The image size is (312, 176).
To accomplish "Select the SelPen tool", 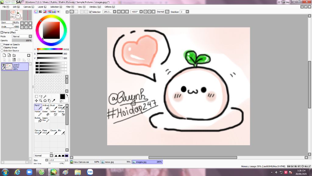I will pyautogui.click(x=54, y=113).
